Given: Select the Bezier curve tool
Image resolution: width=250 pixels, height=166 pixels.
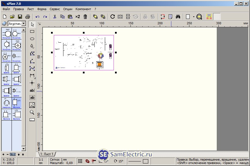Looking at the screenshot, I should tap(32, 68).
